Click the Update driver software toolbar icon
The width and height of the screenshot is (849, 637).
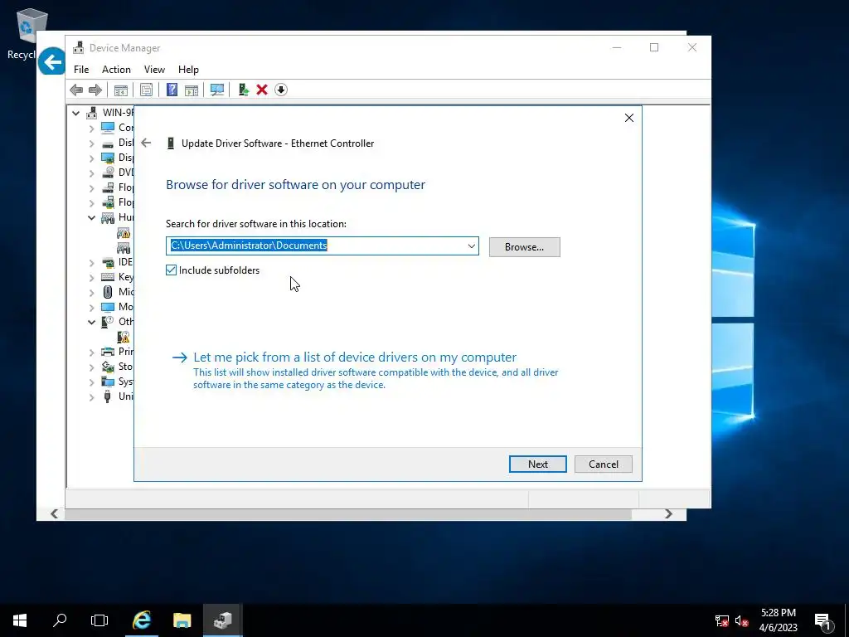tap(243, 90)
